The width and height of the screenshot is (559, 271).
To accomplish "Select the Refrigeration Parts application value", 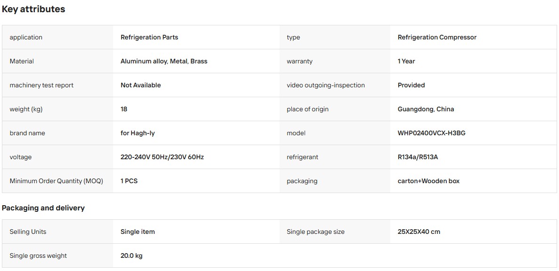I will point(149,37).
